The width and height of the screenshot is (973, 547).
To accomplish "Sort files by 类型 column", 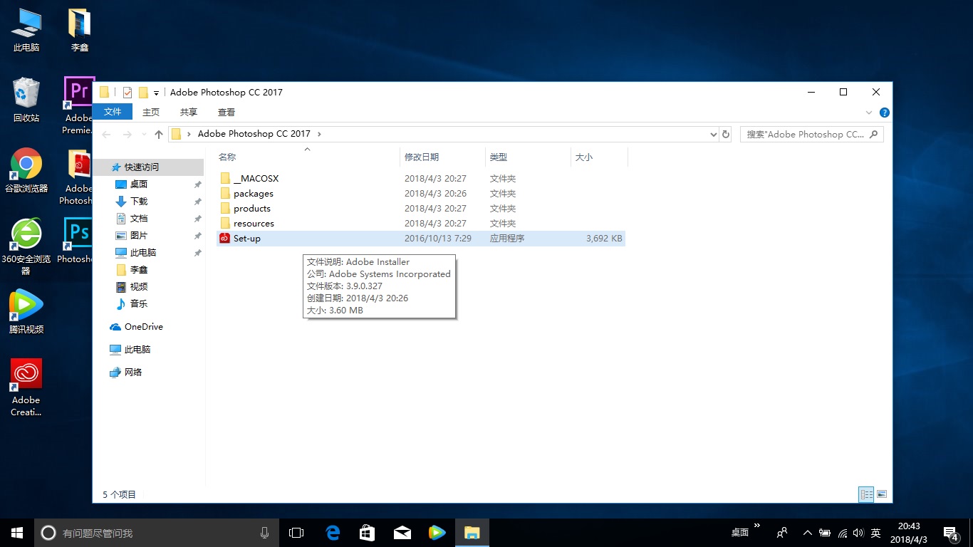I will point(528,157).
